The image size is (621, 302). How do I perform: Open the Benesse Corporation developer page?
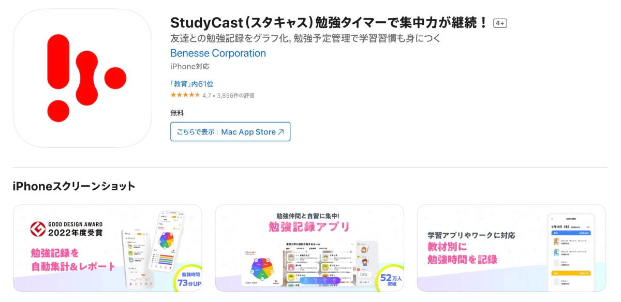click(x=217, y=53)
